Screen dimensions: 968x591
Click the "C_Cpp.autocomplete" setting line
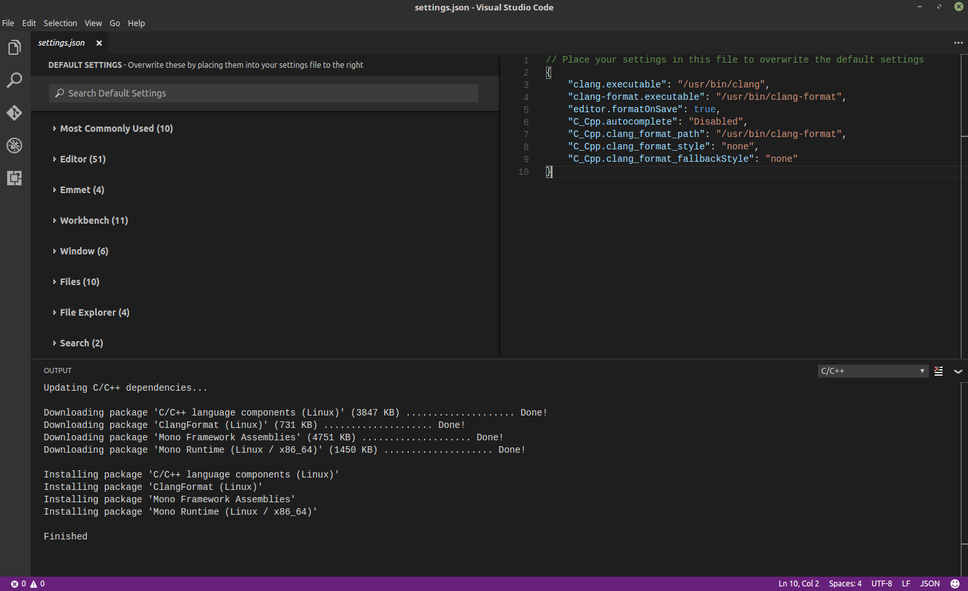point(658,122)
